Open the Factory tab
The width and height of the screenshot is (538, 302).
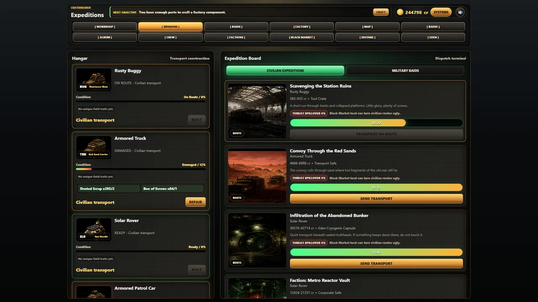(x=302, y=26)
